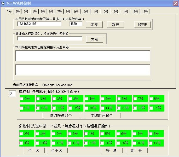The width and height of the screenshot is (179, 157).
Task: Click the IP address field 192.168.2.199
Action: [x=39, y=24]
